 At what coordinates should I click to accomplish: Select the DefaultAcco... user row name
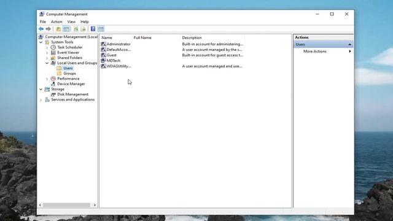119,50
